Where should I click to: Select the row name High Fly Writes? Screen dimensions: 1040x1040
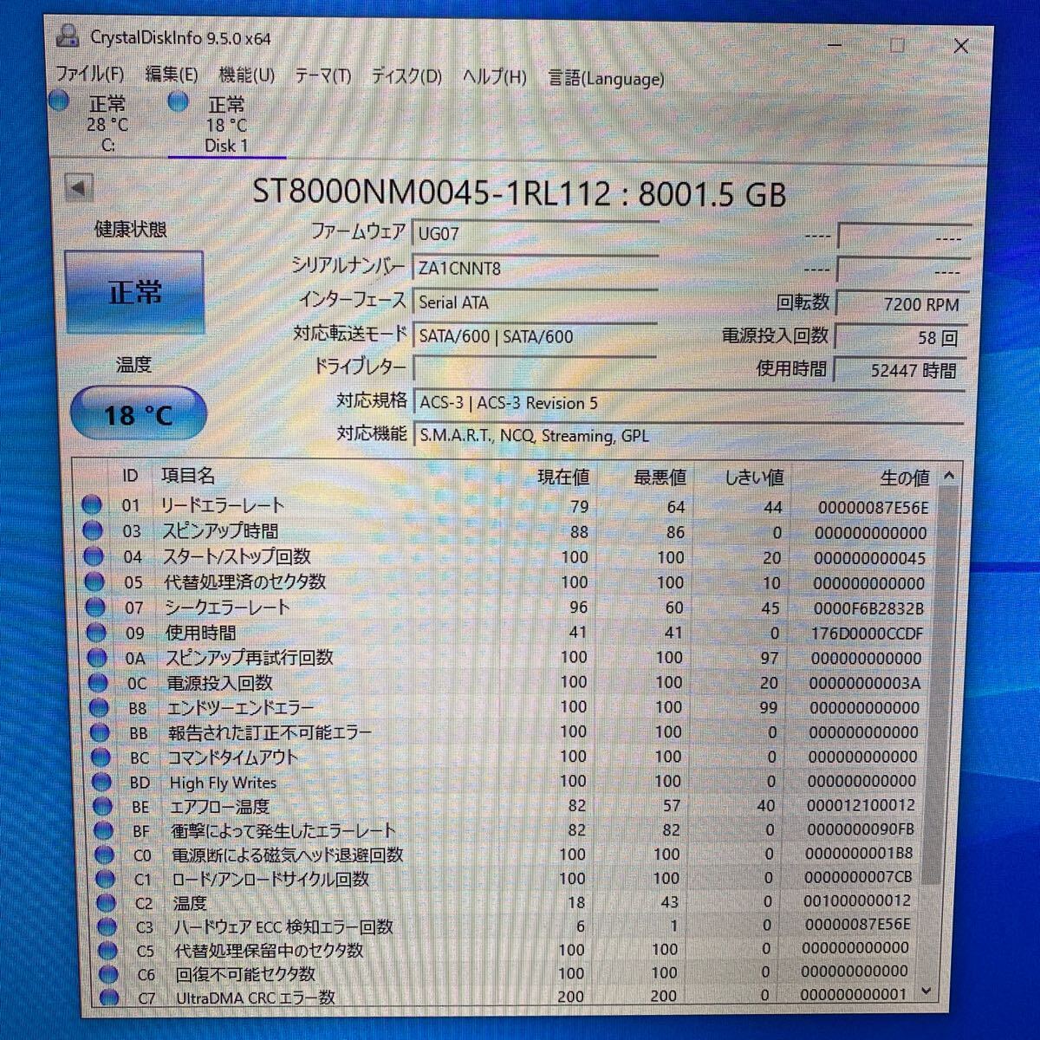click(x=224, y=783)
